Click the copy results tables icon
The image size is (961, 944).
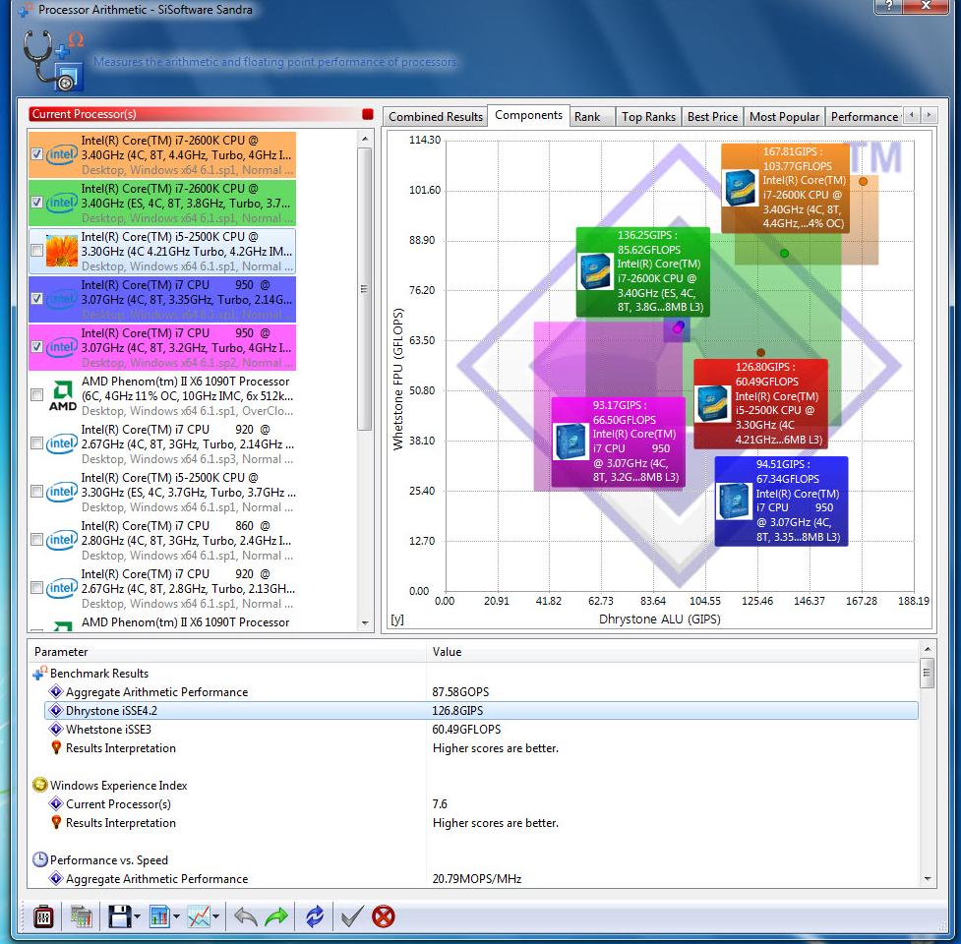(81, 916)
